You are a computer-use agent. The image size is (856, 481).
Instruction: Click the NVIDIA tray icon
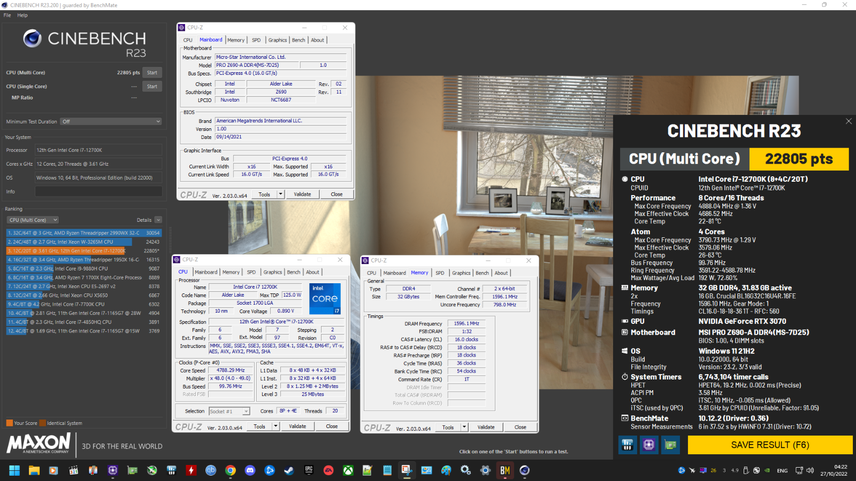tap(767, 470)
